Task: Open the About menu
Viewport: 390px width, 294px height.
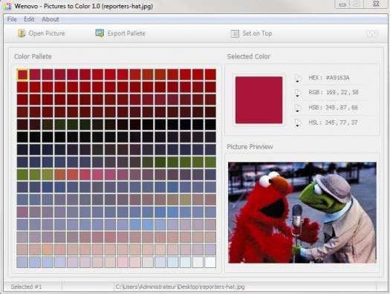Action: [x=51, y=19]
